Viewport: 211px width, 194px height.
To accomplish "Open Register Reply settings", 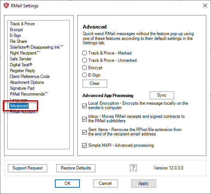I will coord(22,71).
